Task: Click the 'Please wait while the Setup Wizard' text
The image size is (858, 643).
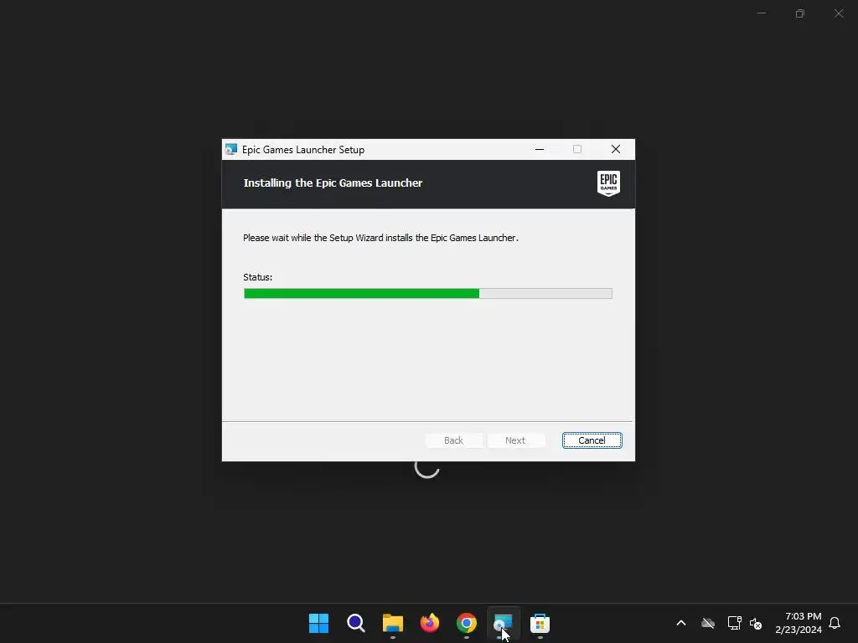Action: point(381,238)
